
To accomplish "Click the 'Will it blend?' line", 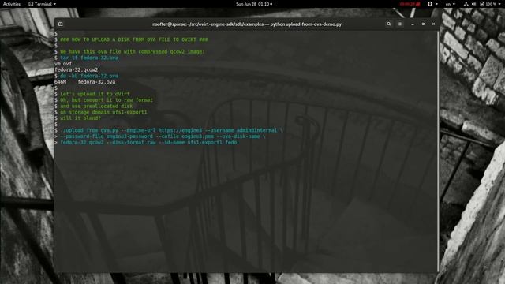I will tap(80, 118).
